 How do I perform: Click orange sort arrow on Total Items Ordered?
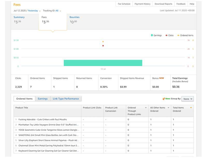(x=191, y=108)
